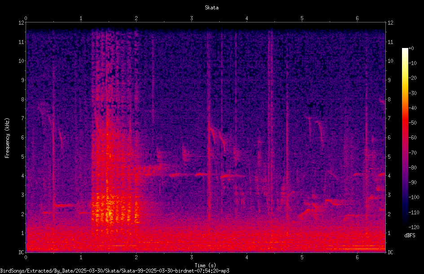The image size is (424, 274).
Task: Click the 12 label on left frequency axis
Action: coord(21,23)
